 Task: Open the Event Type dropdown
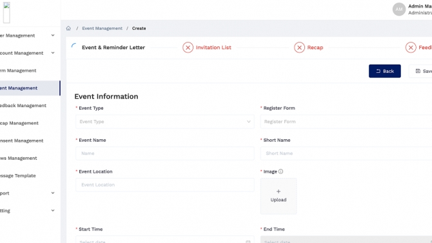coord(165,121)
